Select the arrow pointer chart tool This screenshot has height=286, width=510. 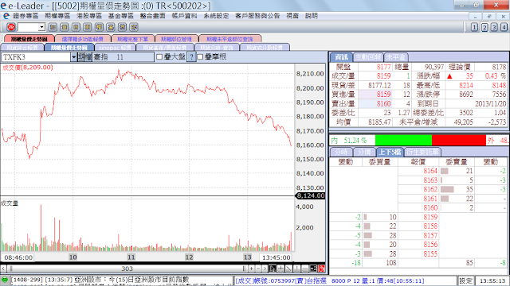[x=273, y=269]
